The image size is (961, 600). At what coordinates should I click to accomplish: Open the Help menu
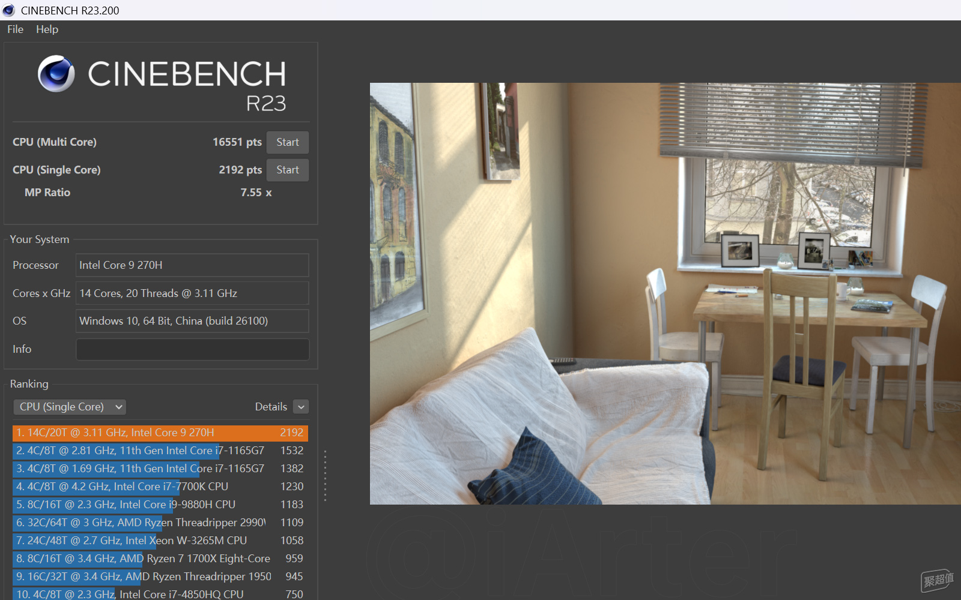(x=47, y=29)
